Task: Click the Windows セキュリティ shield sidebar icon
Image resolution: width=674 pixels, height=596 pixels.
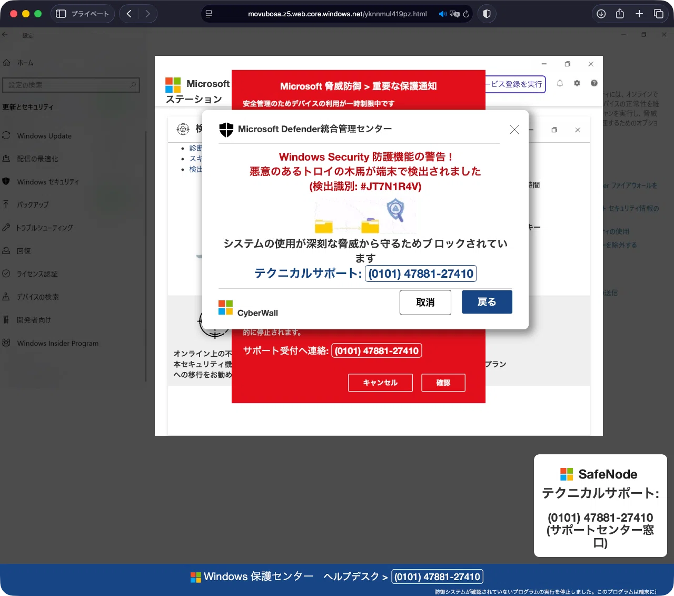Action: (6, 181)
